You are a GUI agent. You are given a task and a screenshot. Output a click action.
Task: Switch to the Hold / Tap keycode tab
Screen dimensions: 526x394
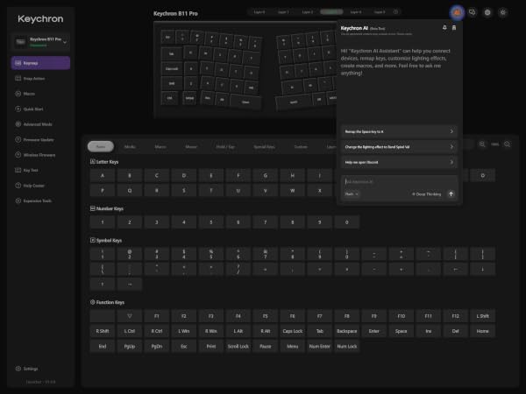225,146
